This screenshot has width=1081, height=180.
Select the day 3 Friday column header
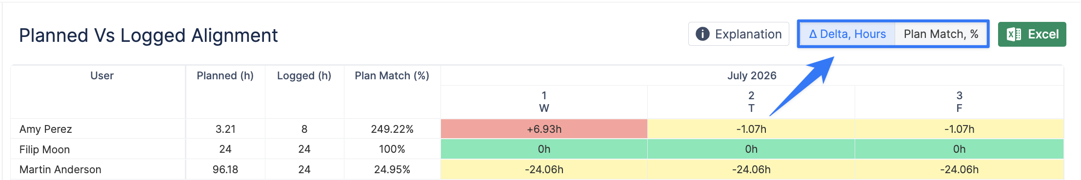point(959,102)
